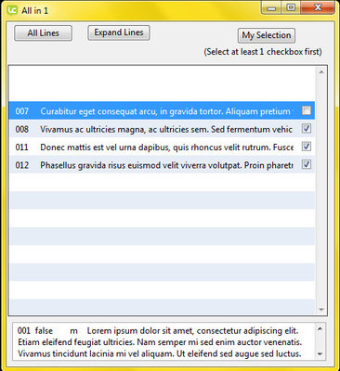Click the list scrollbar up arrow
Image resolution: width=340 pixels, height=371 pixels.
pyautogui.click(x=321, y=72)
